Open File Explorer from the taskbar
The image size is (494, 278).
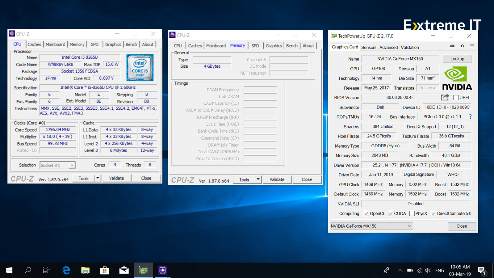click(x=85, y=270)
